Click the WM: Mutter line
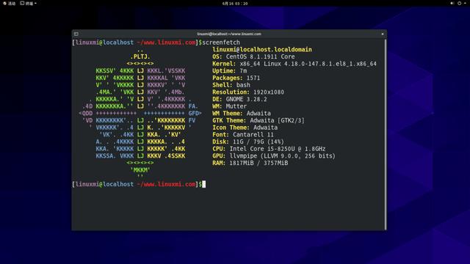This screenshot has height=264, width=470. tap(230, 106)
